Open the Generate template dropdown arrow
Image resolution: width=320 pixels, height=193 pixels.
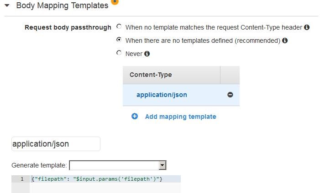[162, 165]
